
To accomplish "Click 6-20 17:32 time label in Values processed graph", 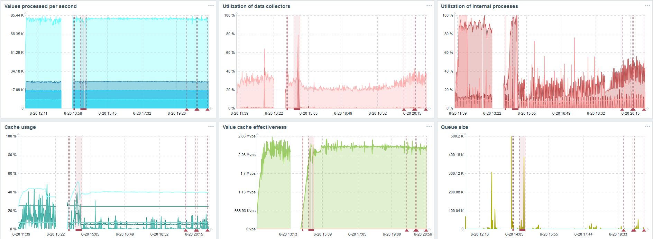I will click(142, 113).
